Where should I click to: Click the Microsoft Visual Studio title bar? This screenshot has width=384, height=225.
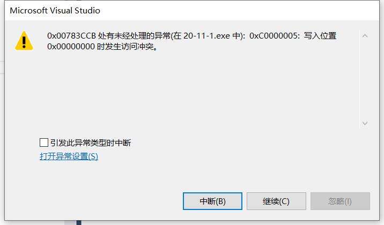[192, 11]
